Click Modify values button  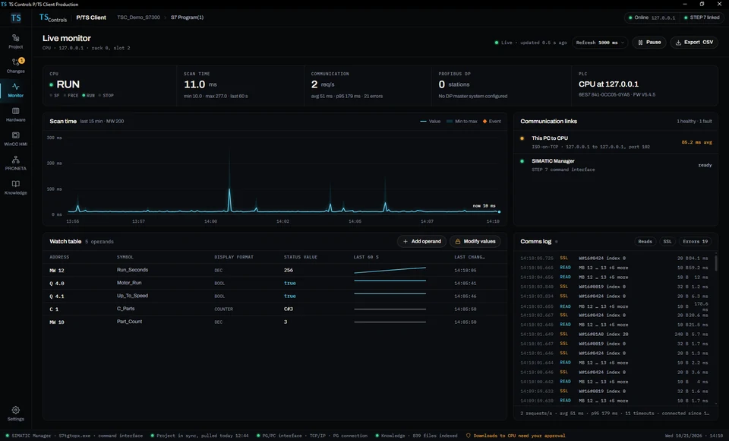click(475, 241)
